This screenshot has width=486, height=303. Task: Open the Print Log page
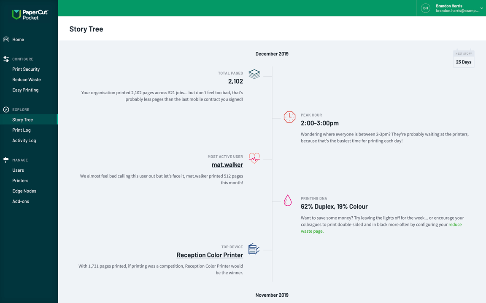tap(22, 130)
